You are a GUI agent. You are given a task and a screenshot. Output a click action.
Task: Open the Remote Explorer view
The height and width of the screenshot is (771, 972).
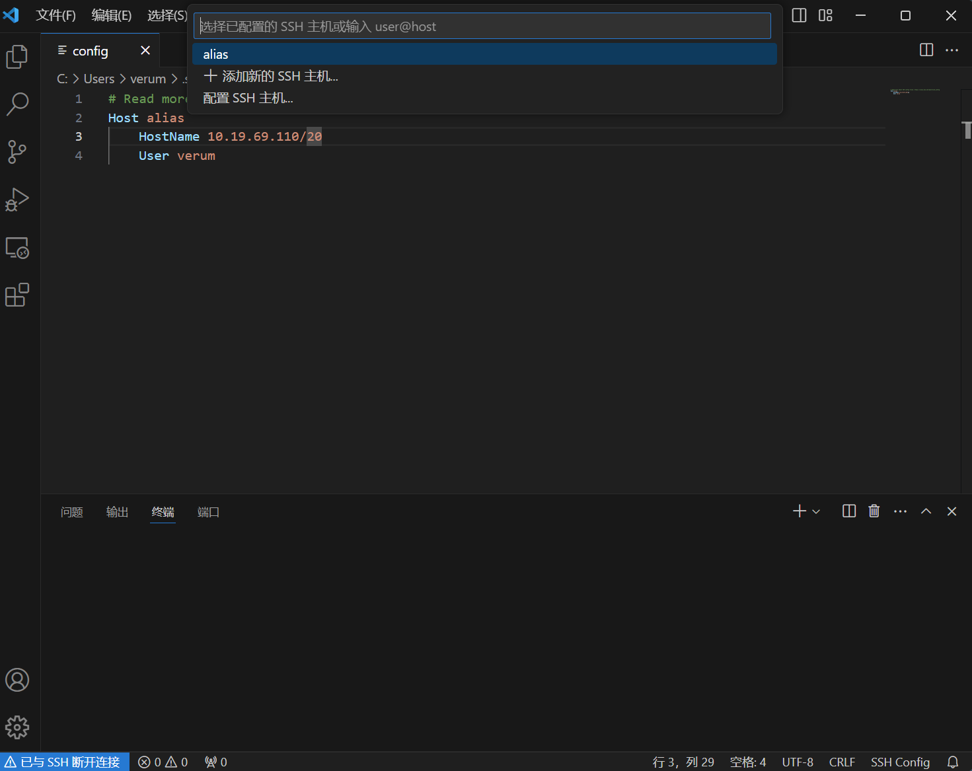click(x=17, y=248)
